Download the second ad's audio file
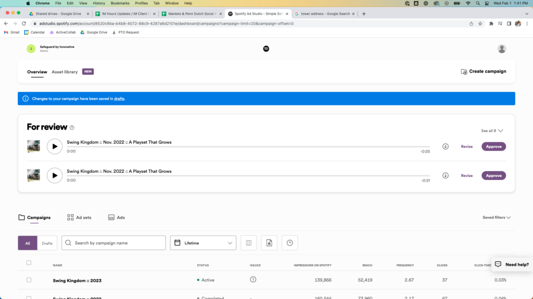533x299 pixels. [446, 175]
